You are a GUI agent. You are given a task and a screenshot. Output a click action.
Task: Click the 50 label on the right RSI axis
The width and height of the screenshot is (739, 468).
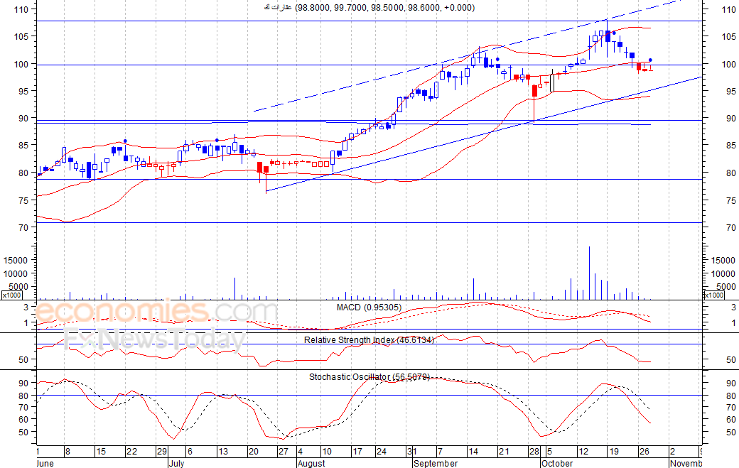[x=731, y=360]
